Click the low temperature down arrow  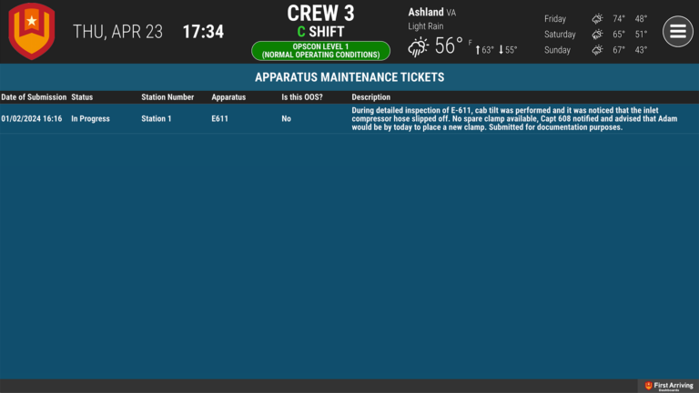(501, 50)
